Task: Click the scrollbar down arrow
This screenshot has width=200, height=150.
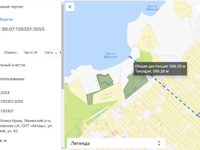Action: [62, 148]
